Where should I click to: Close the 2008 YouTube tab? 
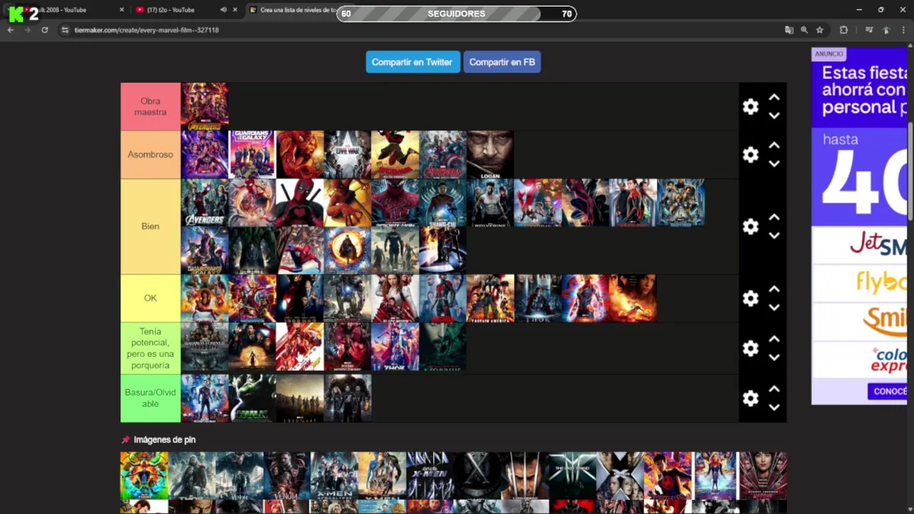[121, 10]
